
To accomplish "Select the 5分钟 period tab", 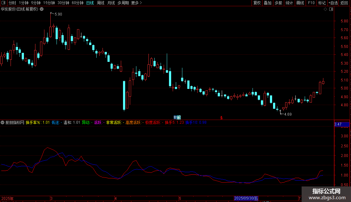I will [x=36, y=3].
